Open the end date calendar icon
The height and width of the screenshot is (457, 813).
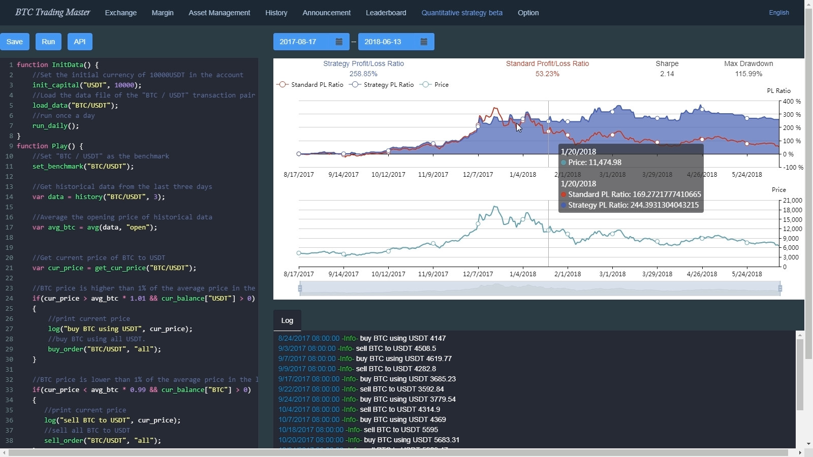pos(424,42)
